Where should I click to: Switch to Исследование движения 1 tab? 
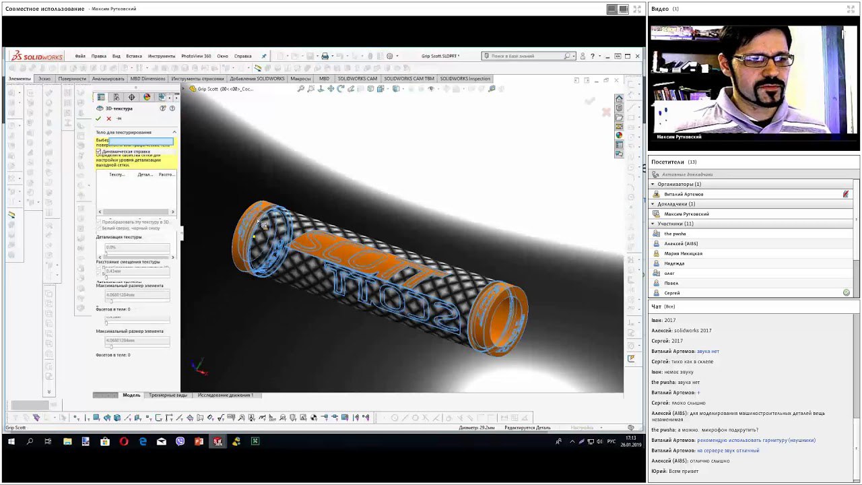pos(226,395)
